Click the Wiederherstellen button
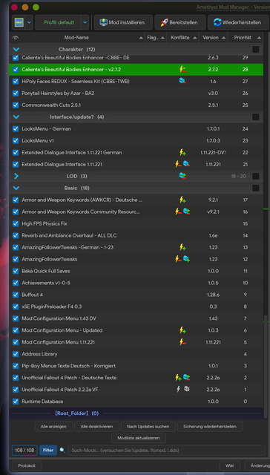 point(238,22)
